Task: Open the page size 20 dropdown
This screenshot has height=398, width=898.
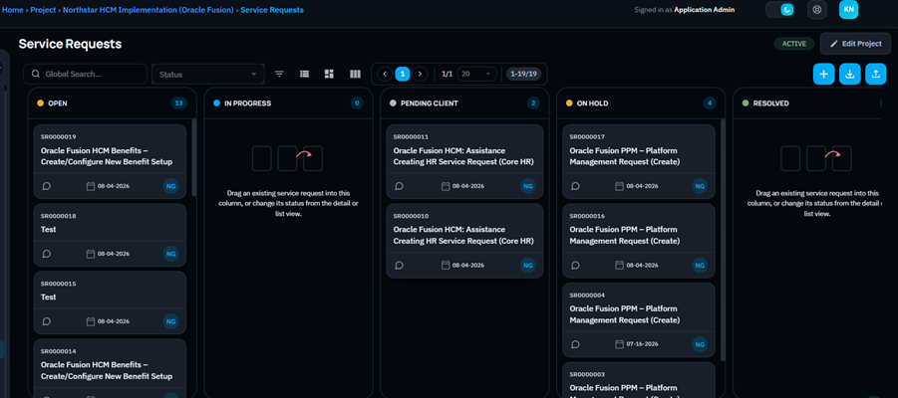Action: [476, 74]
